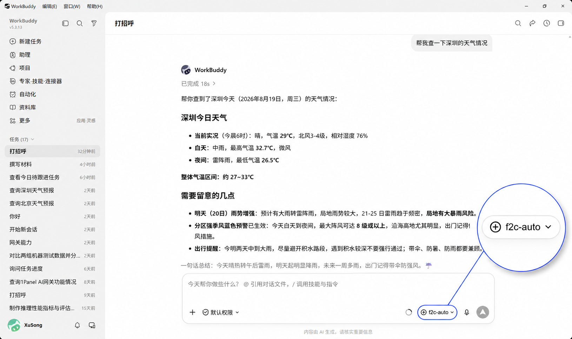Image resolution: width=572 pixels, height=339 pixels.
Task: Create a new task with 新建任务
Action: pyautogui.click(x=53, y=41)
